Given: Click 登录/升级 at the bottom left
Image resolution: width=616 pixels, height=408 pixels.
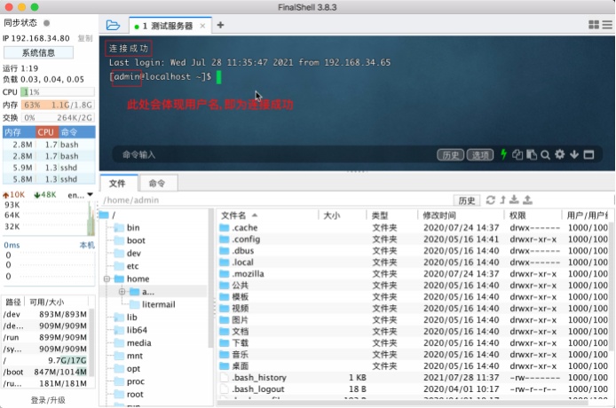Looking at the screenshot, I should (48, 400).
